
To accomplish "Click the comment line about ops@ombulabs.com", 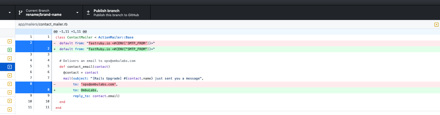I will pyautogui.click(x=97, y=61).
